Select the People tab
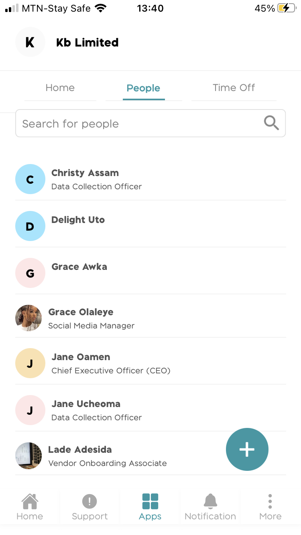Image resolution: width=301 pixels, height=535 pixels. (x=143, y=88)
